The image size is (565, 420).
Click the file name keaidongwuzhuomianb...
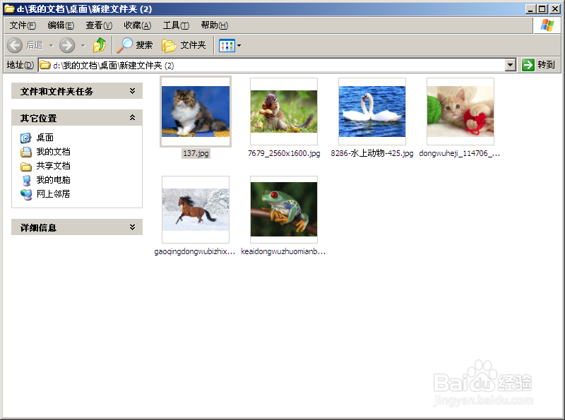[x=283, y=251]
